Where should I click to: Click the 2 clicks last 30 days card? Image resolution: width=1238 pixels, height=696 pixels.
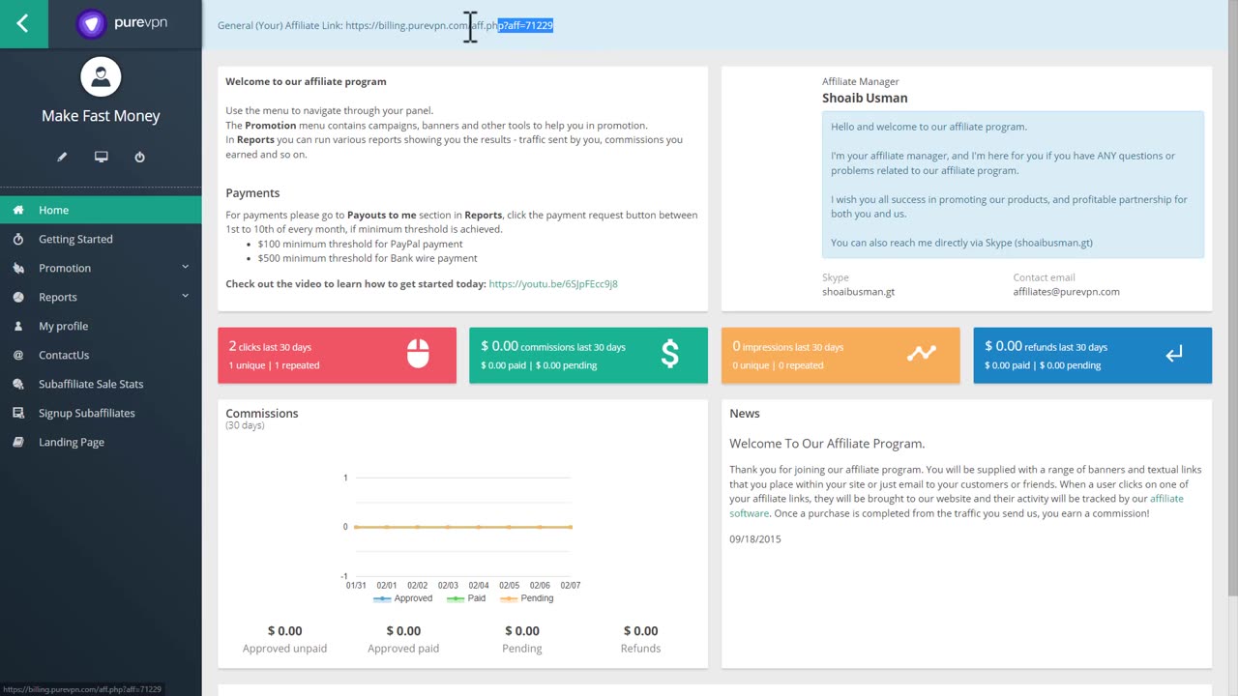point(337,355)
